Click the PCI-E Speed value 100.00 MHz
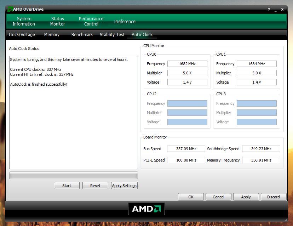Viewport: 293px width, 226px height. pos(186,160)
